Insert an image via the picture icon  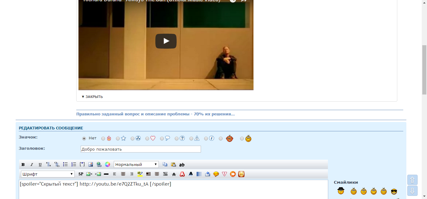[91, 164]
